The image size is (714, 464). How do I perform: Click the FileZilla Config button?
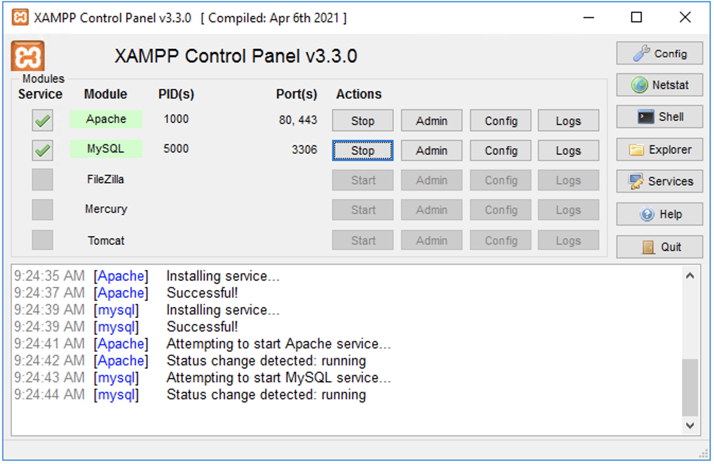tap(501, 180)
